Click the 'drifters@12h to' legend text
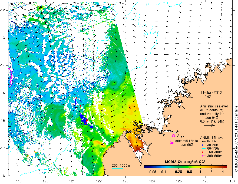The width and height of the screenshot is (238, 184). [187, 141]
